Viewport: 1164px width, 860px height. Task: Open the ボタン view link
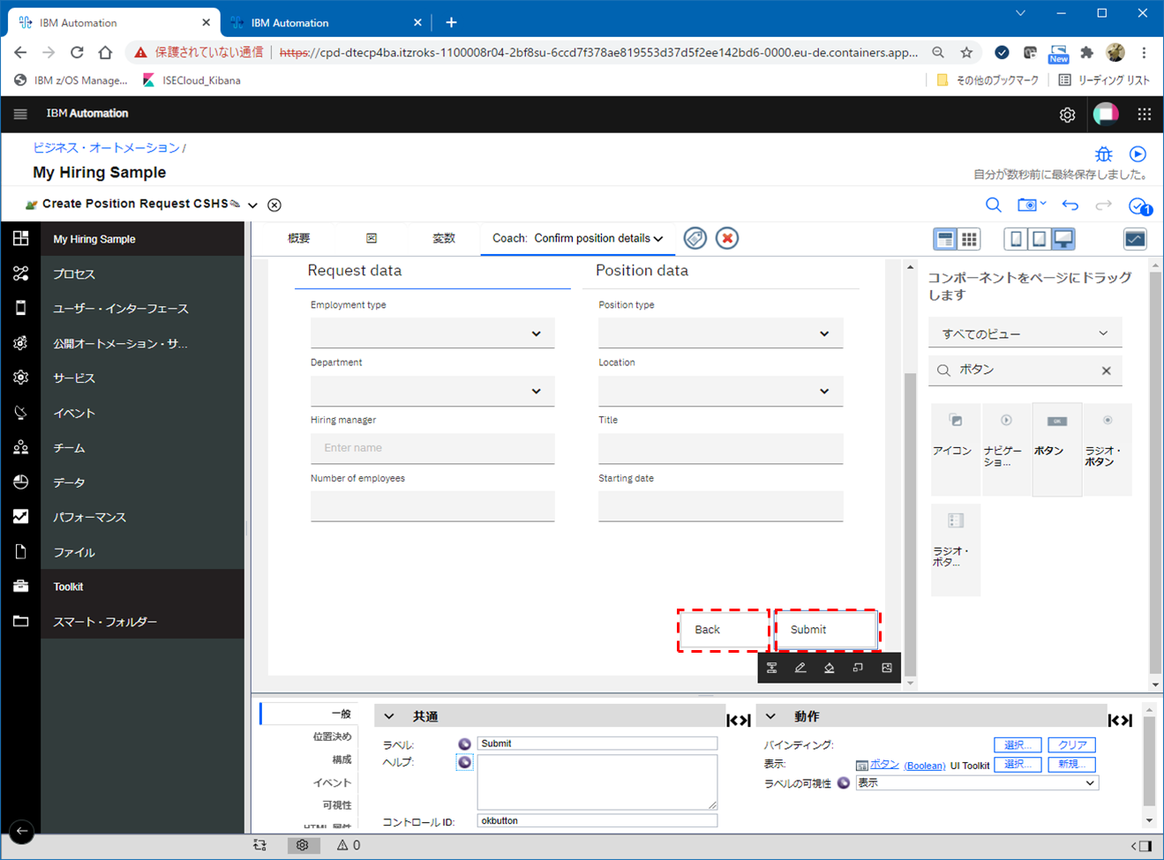[x=884, y=765]
